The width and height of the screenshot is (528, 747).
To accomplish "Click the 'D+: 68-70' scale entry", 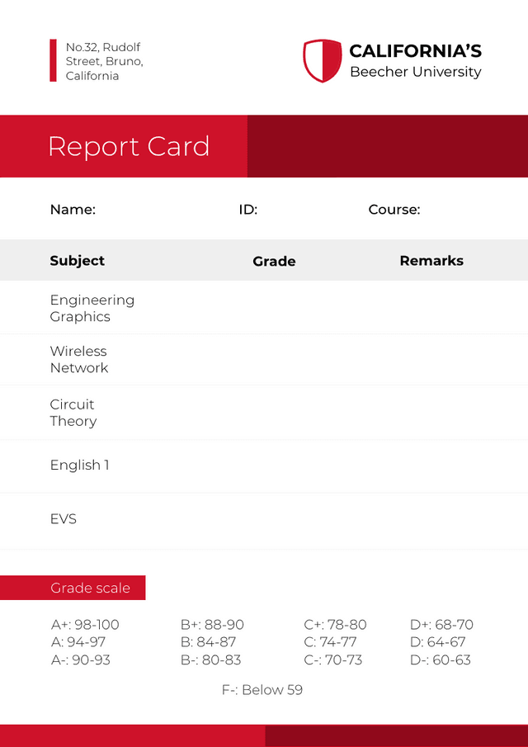I will pos(441,625).
